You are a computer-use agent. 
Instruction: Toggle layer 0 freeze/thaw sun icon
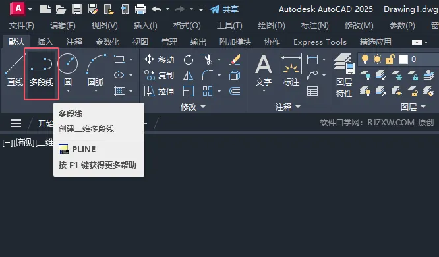[x=378, y=59]
